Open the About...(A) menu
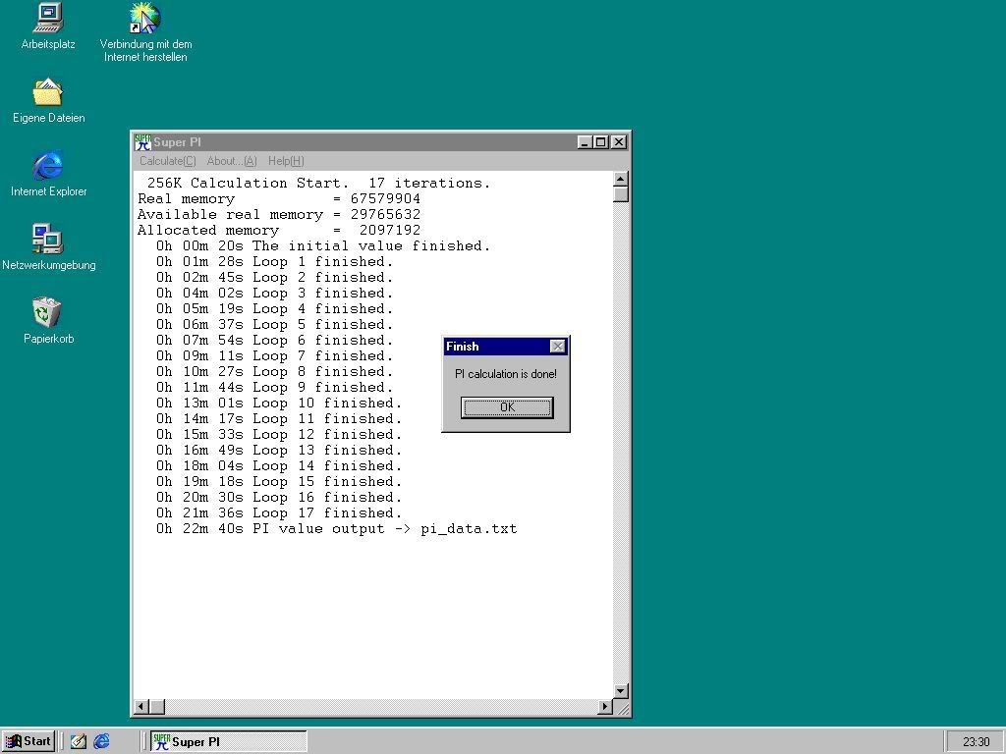1006x754 pixels. coord(232,161)
